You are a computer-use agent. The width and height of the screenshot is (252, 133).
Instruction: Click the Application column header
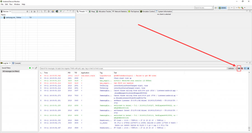tap(85, 73)
